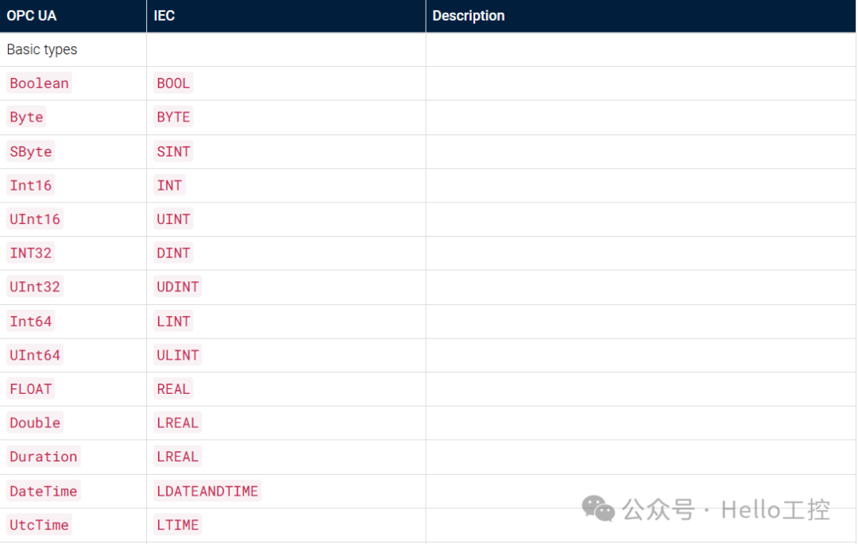Image resolution: width=858 pixels, height=544 pixels.
Task: Click the DINT type tag
Action: coord(173,253)
